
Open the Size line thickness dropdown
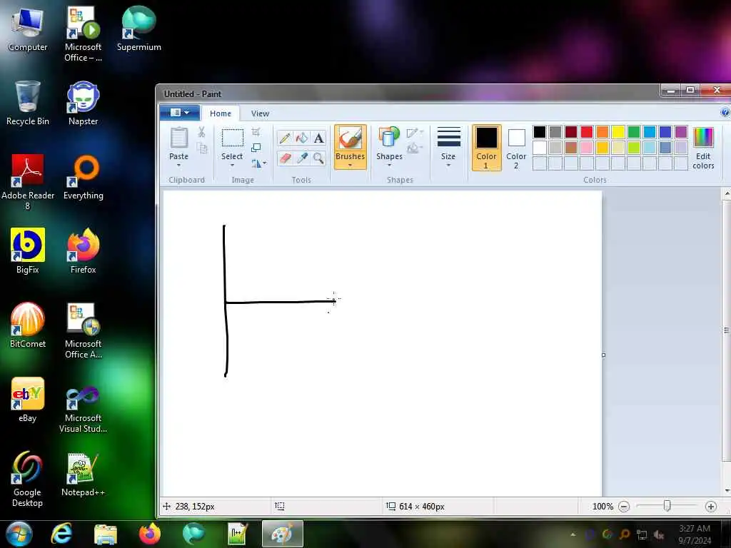(x=448, y=147)
